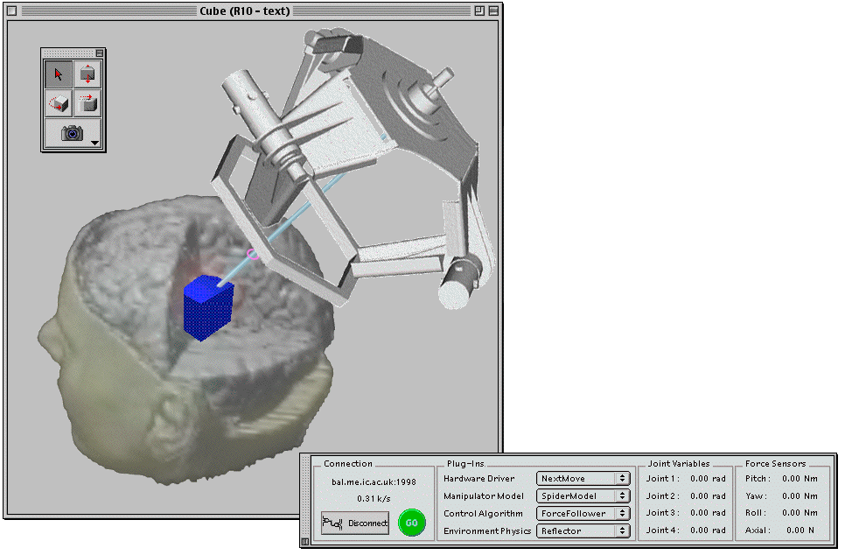Click the blue cube in the 3D view
This screenshot has width=845, height=555.
point(207,310)
